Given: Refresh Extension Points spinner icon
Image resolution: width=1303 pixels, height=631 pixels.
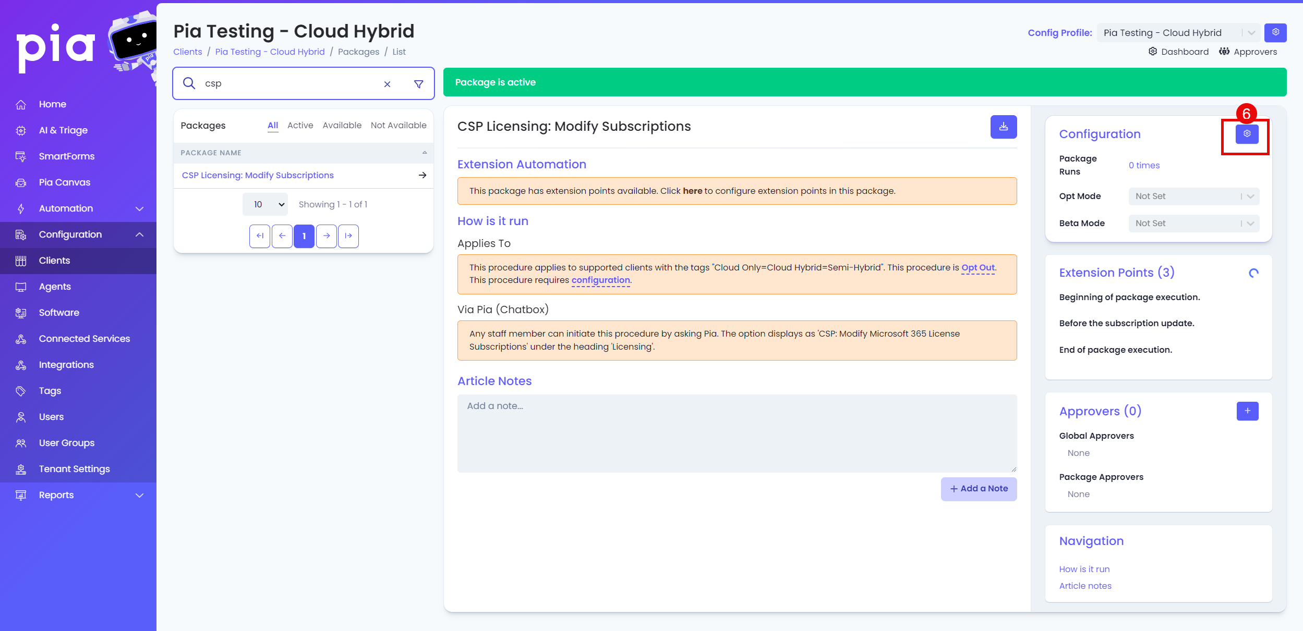Looking at the screenshot, I should (1253, 273).
